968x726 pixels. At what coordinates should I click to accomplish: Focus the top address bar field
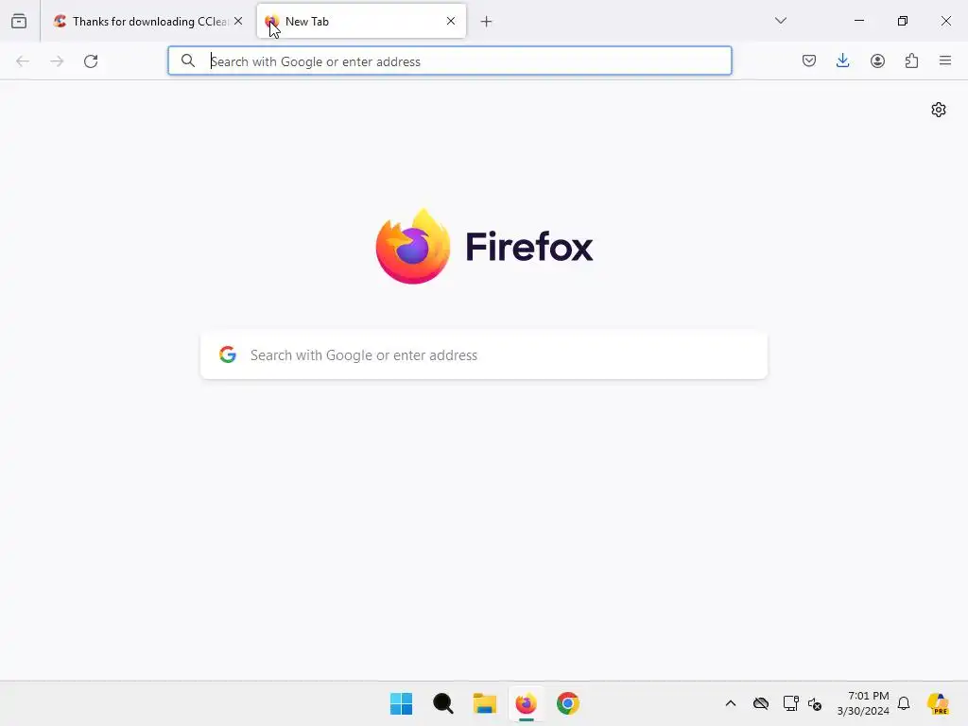(449, 60)
